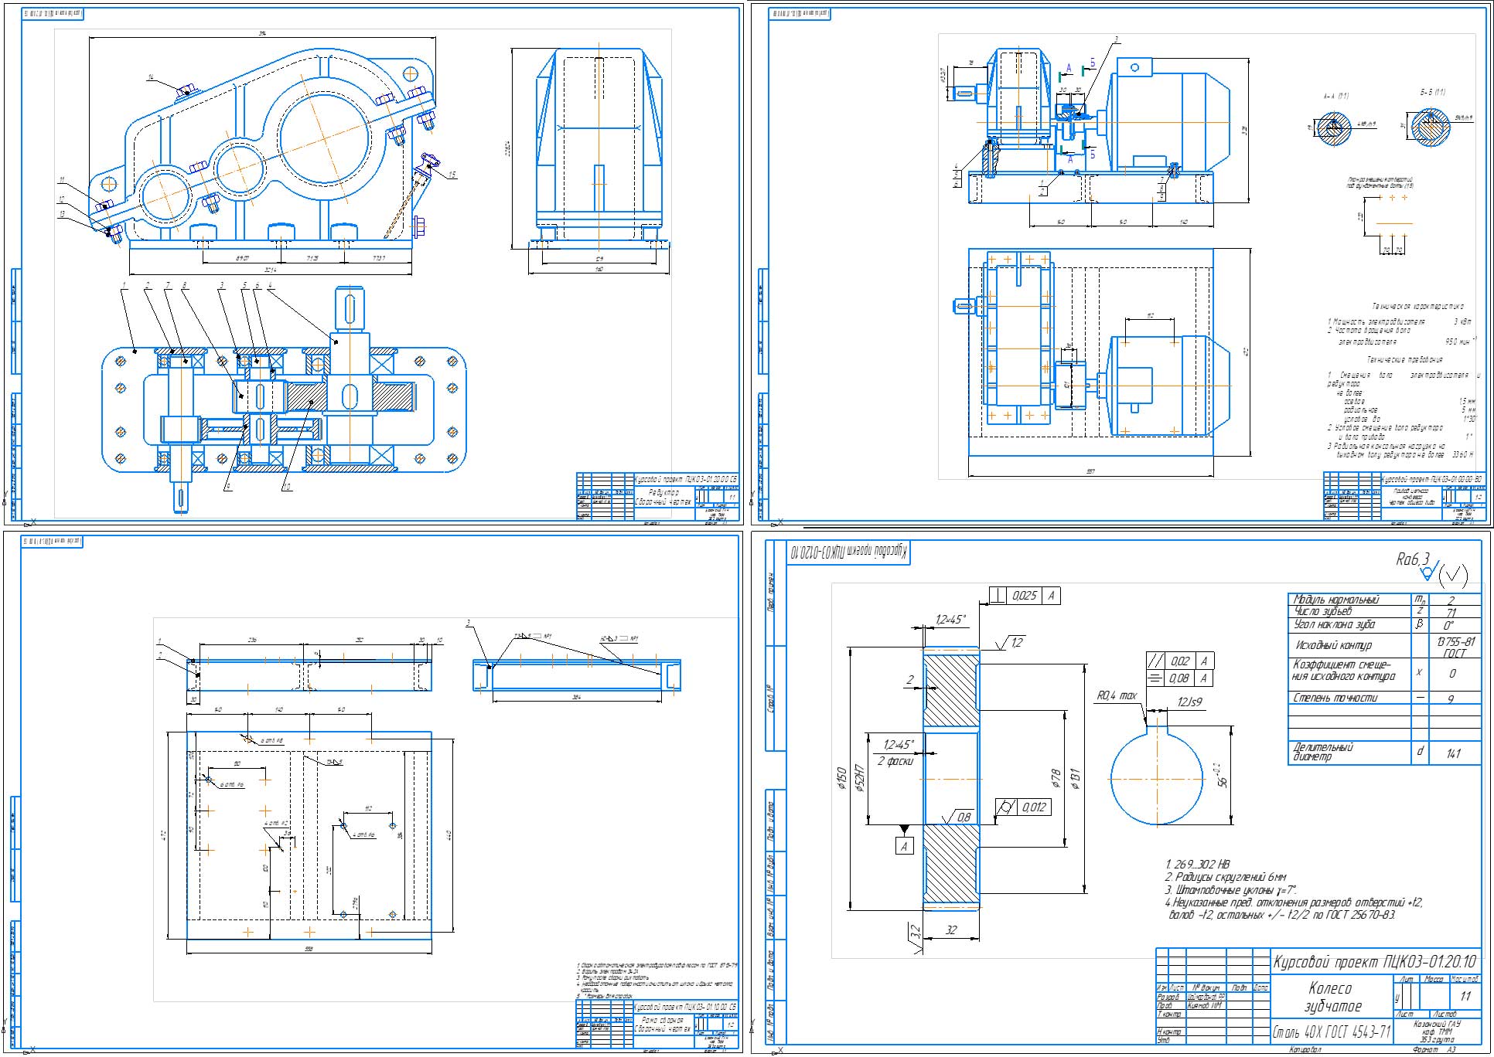Click the gearbox side view drawing
This screenshot has width=1494, height=1057.
[599, 147]
